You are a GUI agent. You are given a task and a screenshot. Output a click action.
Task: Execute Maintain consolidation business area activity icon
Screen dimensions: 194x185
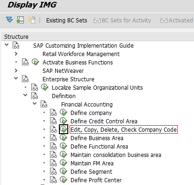click(64, 155)
